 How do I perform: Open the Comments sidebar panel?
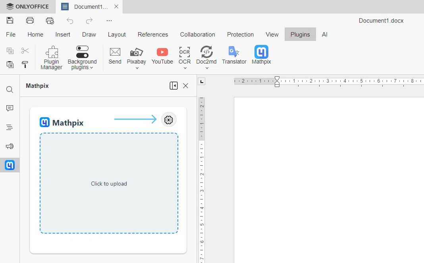tap(10, 108)
